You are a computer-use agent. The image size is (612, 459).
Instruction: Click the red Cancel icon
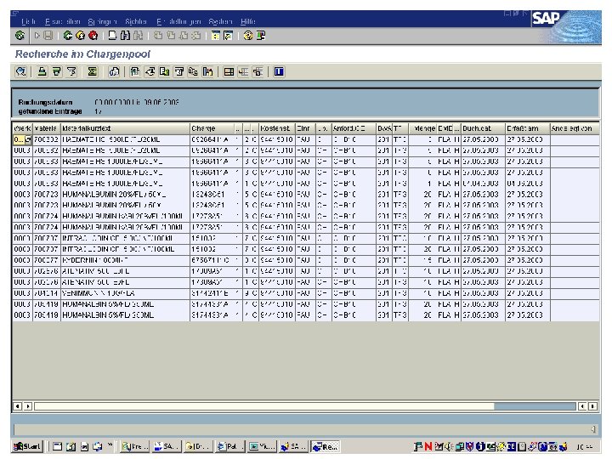93,36
